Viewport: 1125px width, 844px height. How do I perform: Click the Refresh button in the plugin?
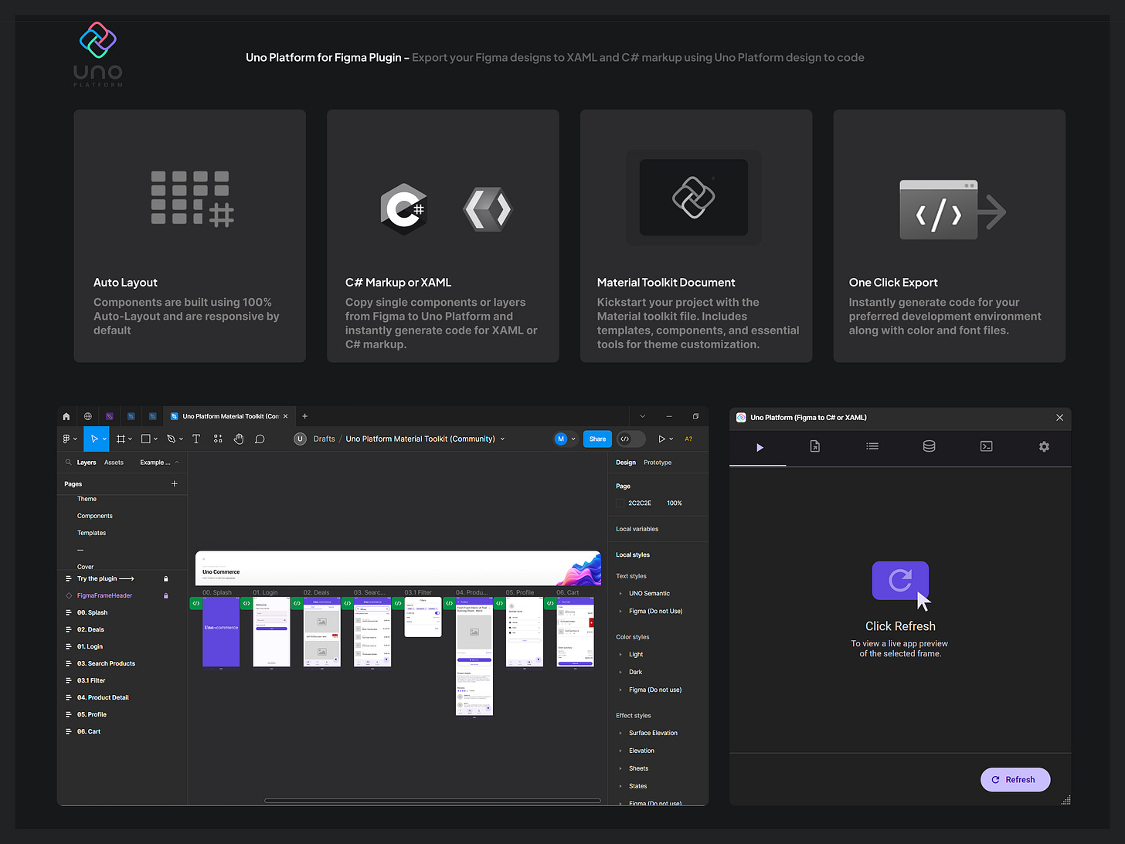click(x=1015, y=779)
